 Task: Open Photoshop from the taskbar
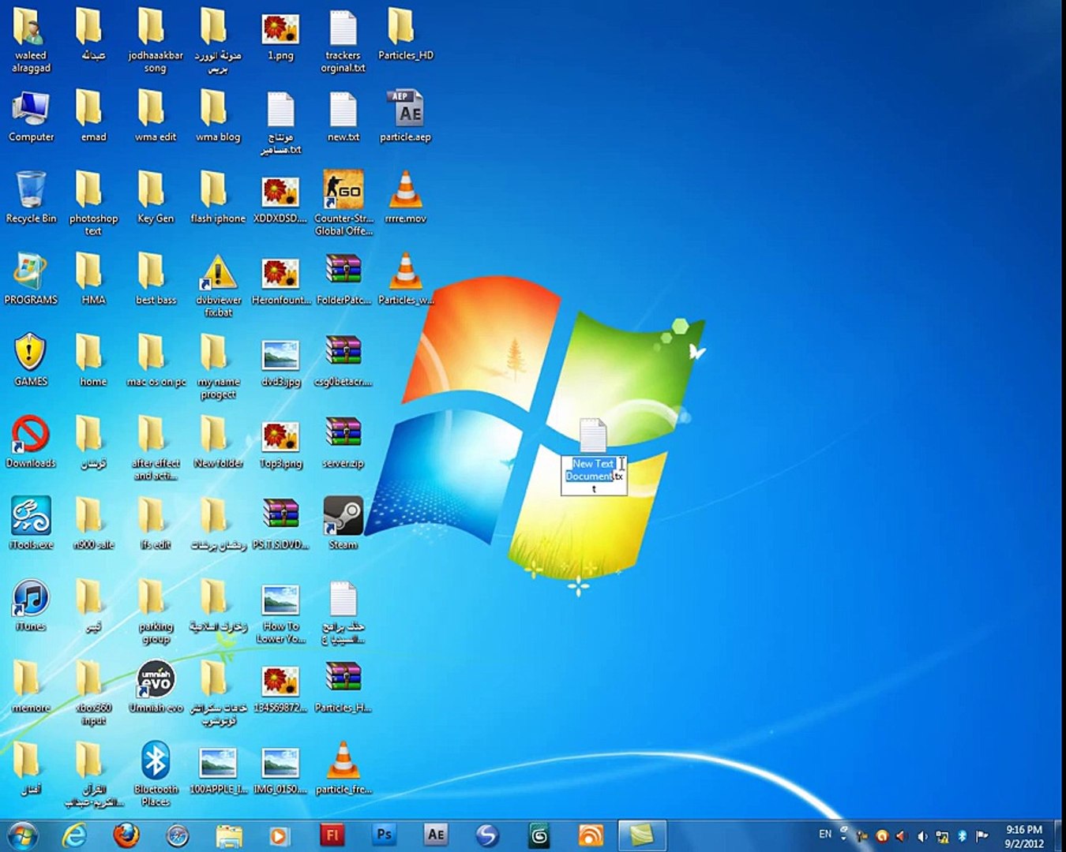(384, 835)
